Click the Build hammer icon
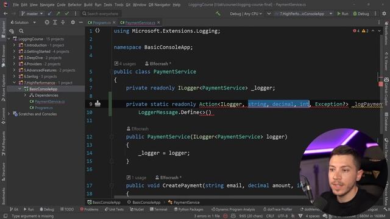 (218, 13)
